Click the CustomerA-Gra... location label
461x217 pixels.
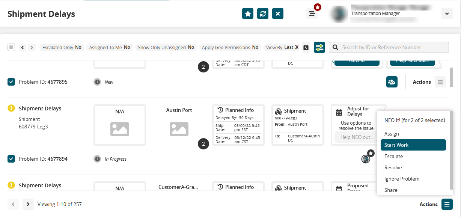click(178, 187)
